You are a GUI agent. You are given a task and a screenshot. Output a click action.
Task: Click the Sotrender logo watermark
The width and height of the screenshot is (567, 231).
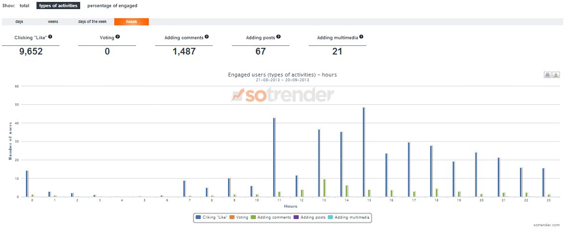pyautogui.click(x=282, y=95)
